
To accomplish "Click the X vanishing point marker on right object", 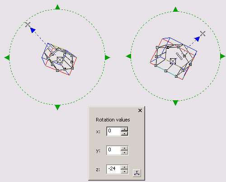I will 203,33.
